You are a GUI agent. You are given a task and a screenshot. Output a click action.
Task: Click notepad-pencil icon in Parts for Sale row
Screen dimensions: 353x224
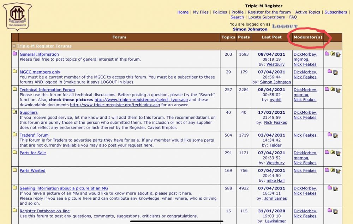[338, 153]
